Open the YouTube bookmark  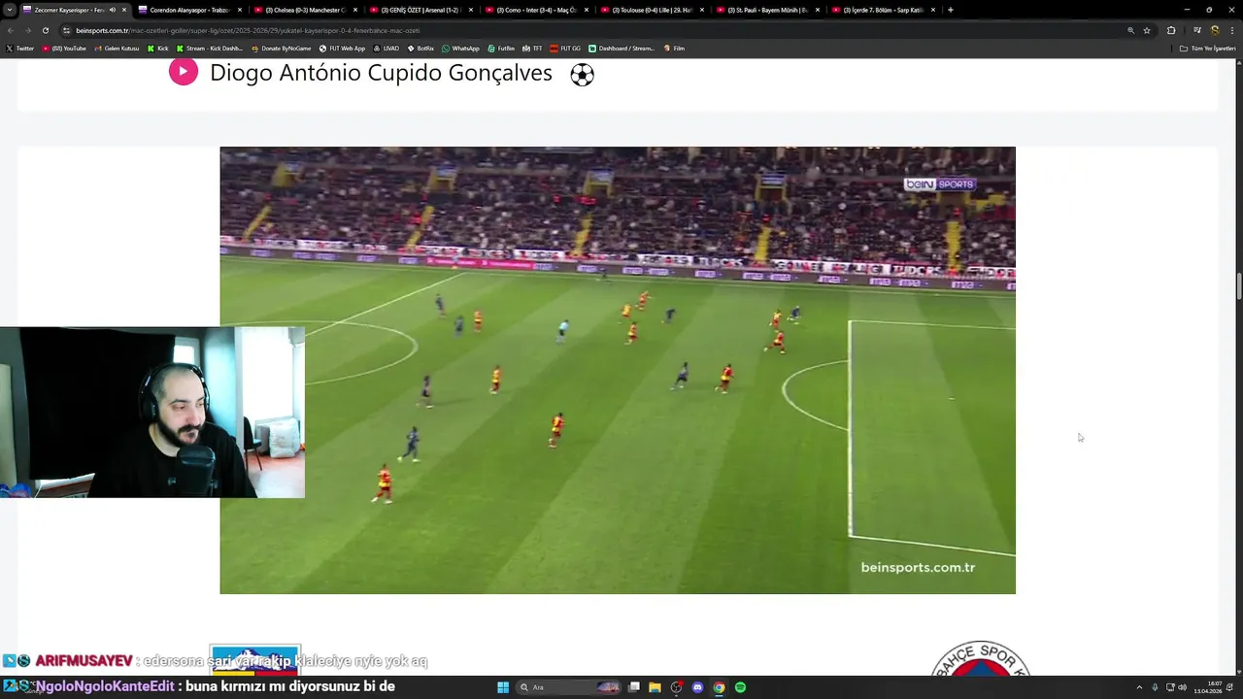65,49
